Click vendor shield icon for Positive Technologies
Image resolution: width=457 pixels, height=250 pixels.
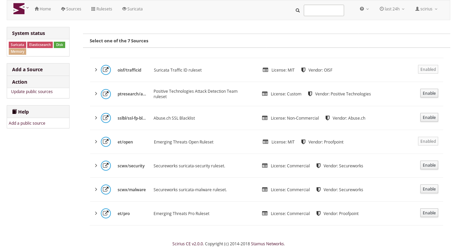(310, 94)
